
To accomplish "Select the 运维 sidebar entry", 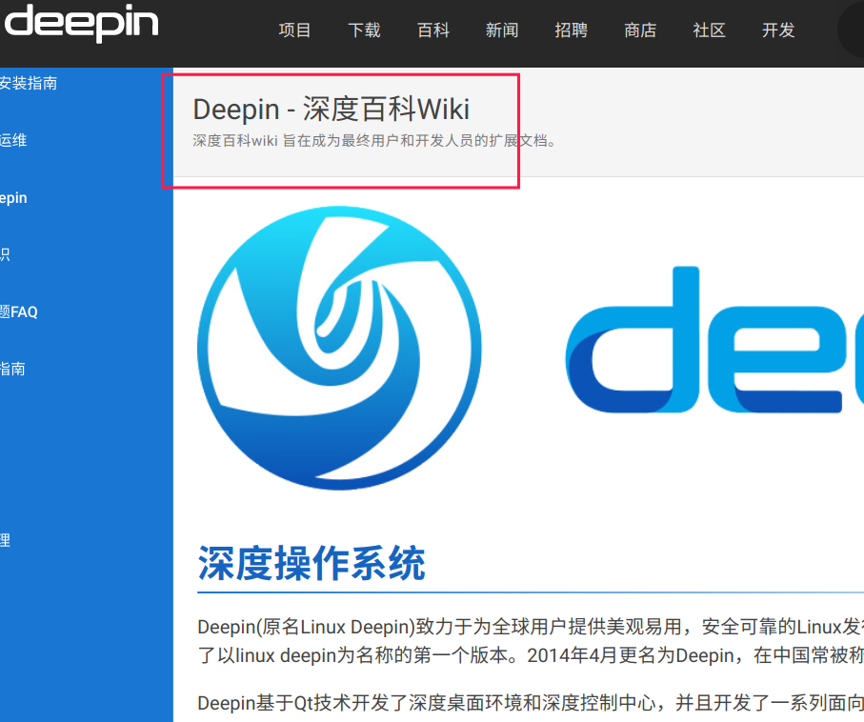I will 13,141.
